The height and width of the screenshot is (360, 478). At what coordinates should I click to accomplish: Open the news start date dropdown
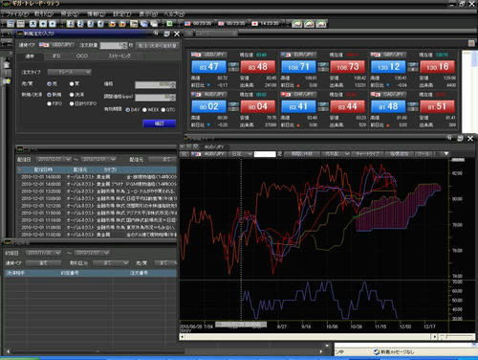tap(54, 159)
